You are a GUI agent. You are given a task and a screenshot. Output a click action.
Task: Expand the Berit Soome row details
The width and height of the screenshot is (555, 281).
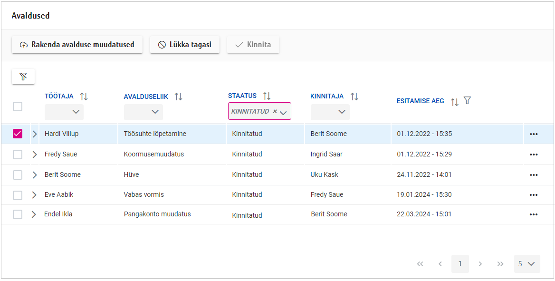(34, 175)
